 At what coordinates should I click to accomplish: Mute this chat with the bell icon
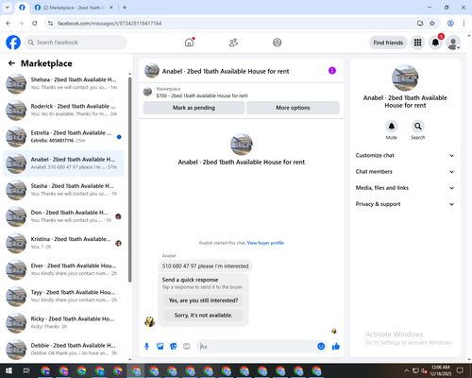[392, 127]
